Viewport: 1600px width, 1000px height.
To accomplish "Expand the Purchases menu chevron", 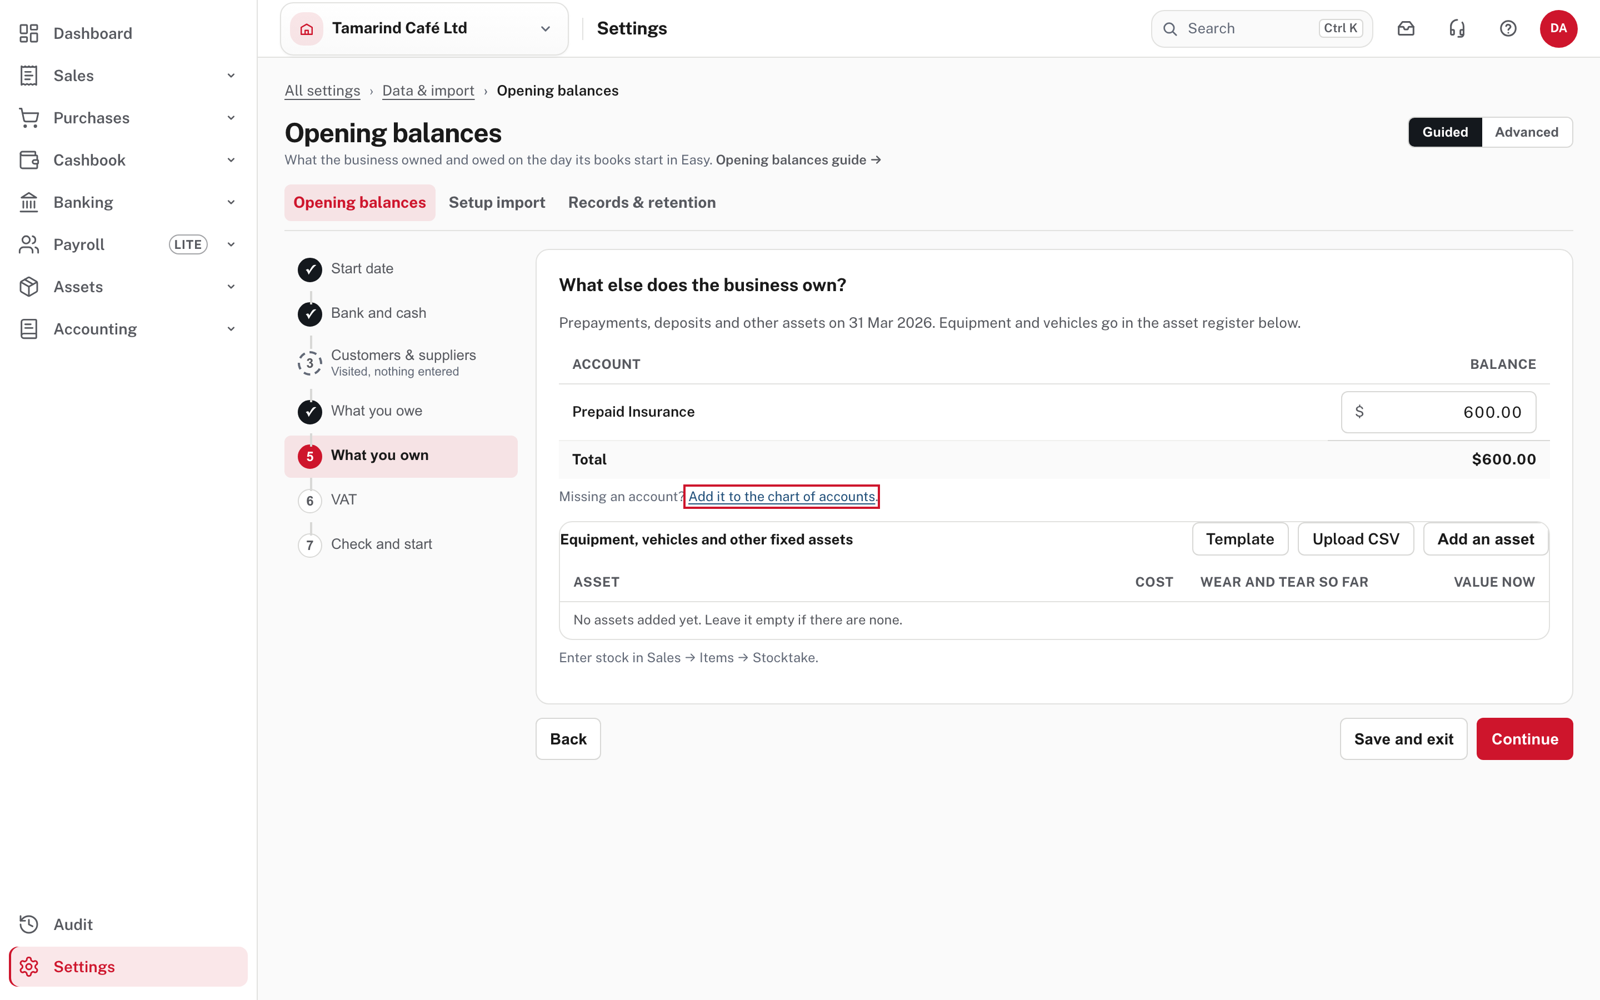I will 231,118.
